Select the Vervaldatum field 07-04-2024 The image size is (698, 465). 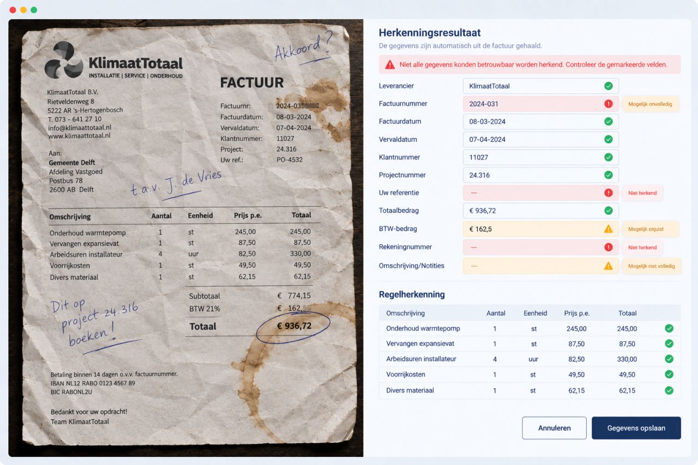pyautogui.click(x=541, y=140)
